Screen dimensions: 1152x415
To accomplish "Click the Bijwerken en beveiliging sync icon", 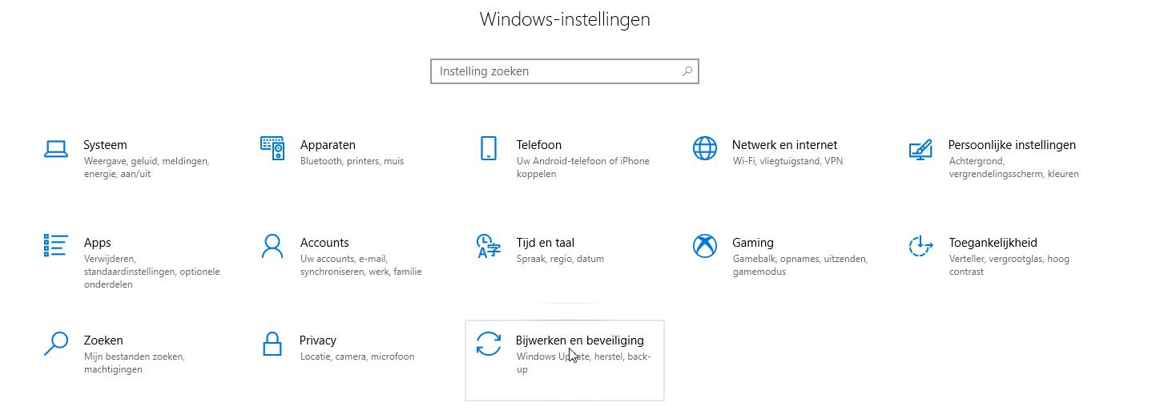I will pos(488,344).
